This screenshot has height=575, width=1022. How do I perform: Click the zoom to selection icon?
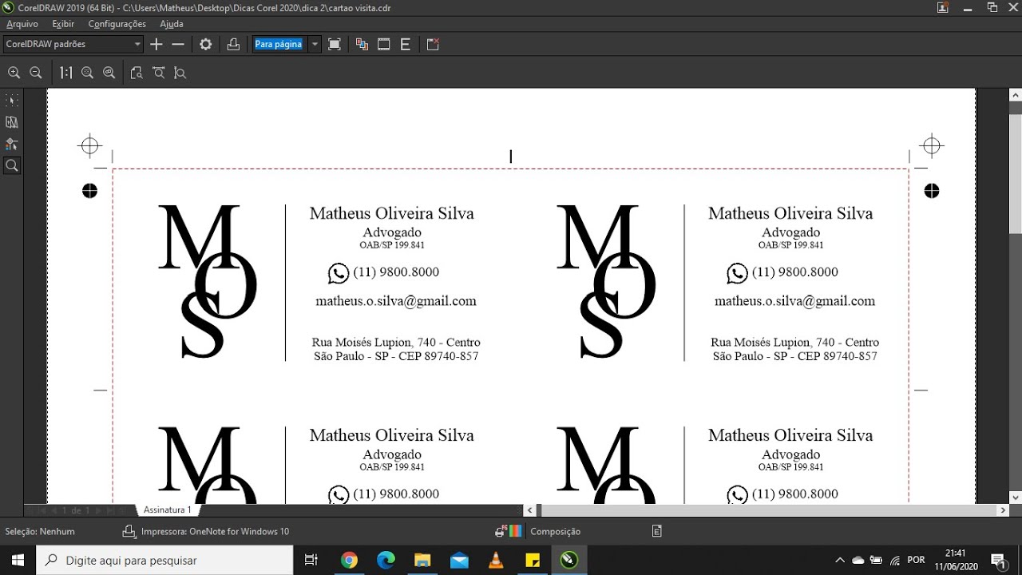tap(87, 73)
